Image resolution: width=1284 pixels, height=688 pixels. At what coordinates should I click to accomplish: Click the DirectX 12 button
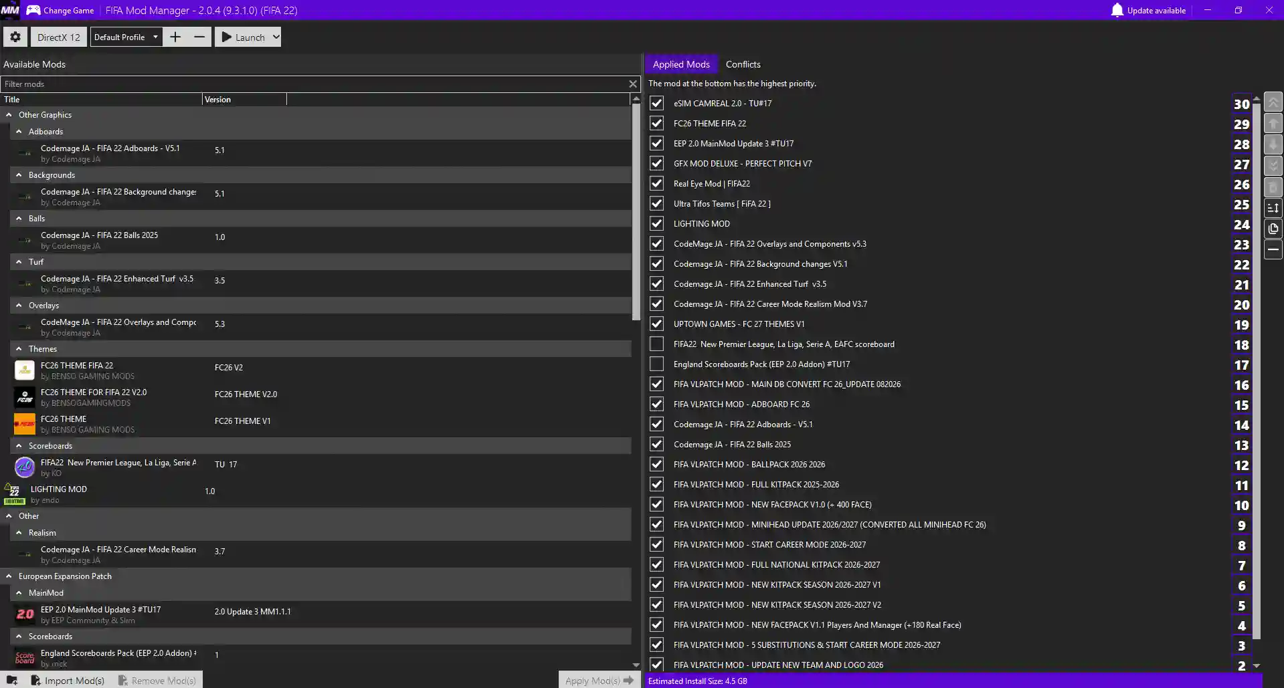point(59,37)
